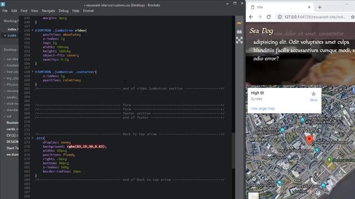
Task: Click the Brackets app icon in the title bar
Action: (x=3, y=4)
